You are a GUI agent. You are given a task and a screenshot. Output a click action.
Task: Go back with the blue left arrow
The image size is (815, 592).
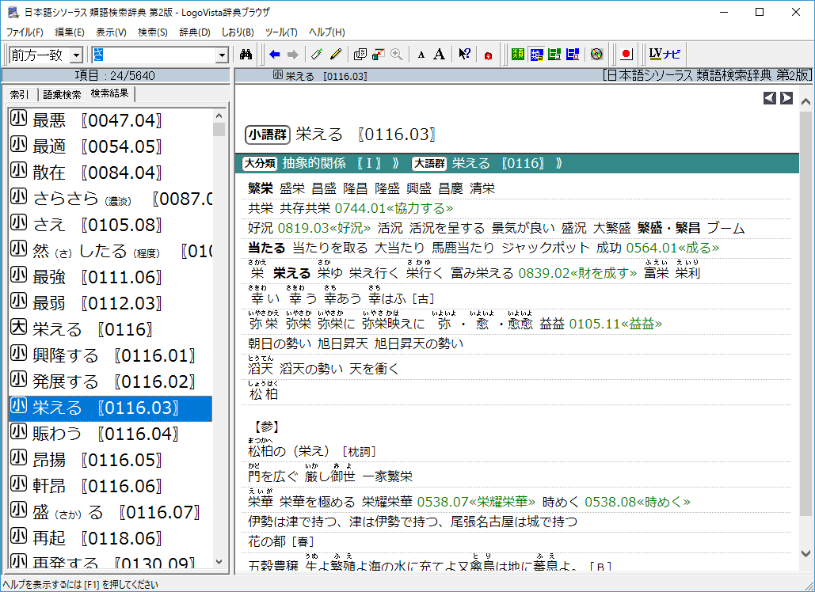(x=274, y=55)
